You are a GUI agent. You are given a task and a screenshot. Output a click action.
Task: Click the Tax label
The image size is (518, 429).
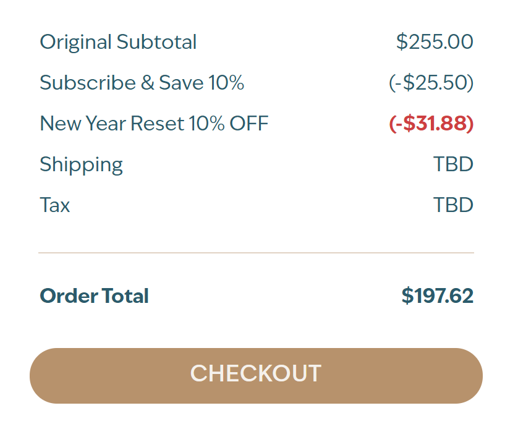click(55, 205)
